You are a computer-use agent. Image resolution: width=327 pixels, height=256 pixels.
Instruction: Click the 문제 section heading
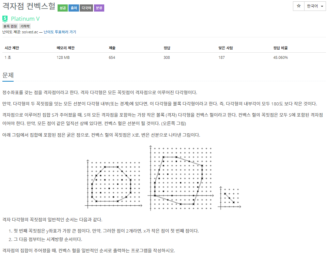tap(8, 75)
